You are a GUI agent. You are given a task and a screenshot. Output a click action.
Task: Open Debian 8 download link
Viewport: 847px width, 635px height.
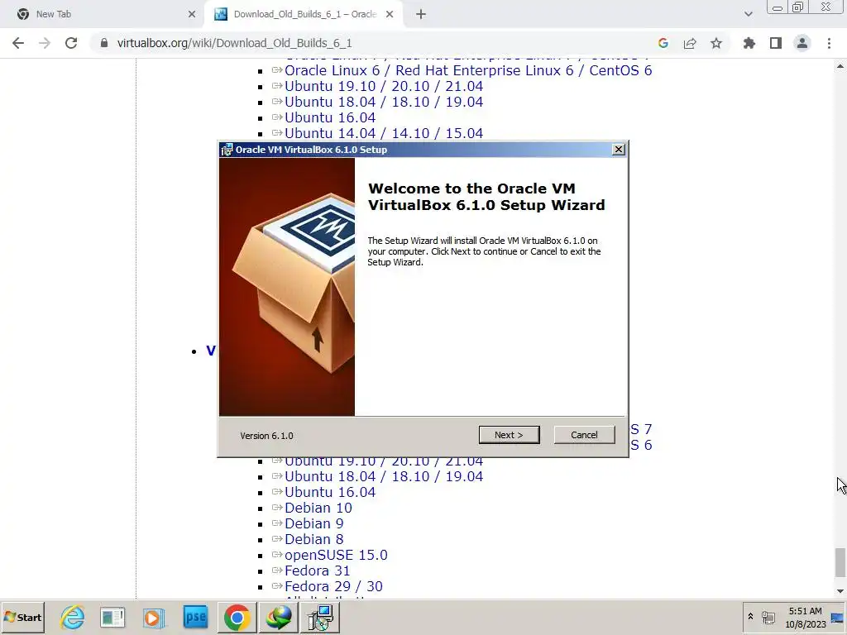click(313, 539)
